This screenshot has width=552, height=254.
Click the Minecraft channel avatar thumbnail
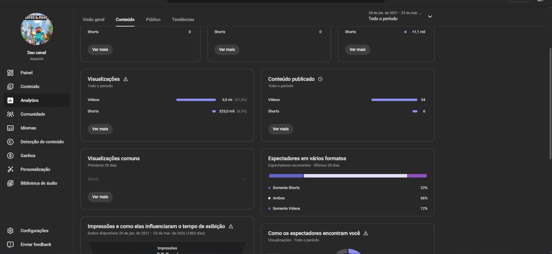click(37, 29)
